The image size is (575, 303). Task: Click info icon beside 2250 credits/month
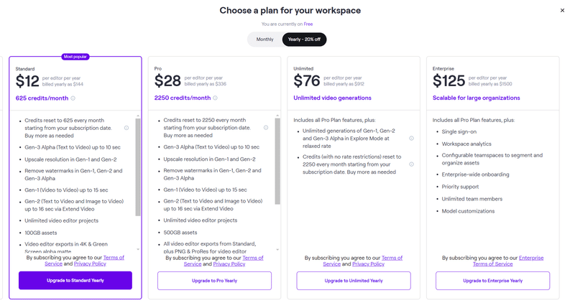[216, 98]
